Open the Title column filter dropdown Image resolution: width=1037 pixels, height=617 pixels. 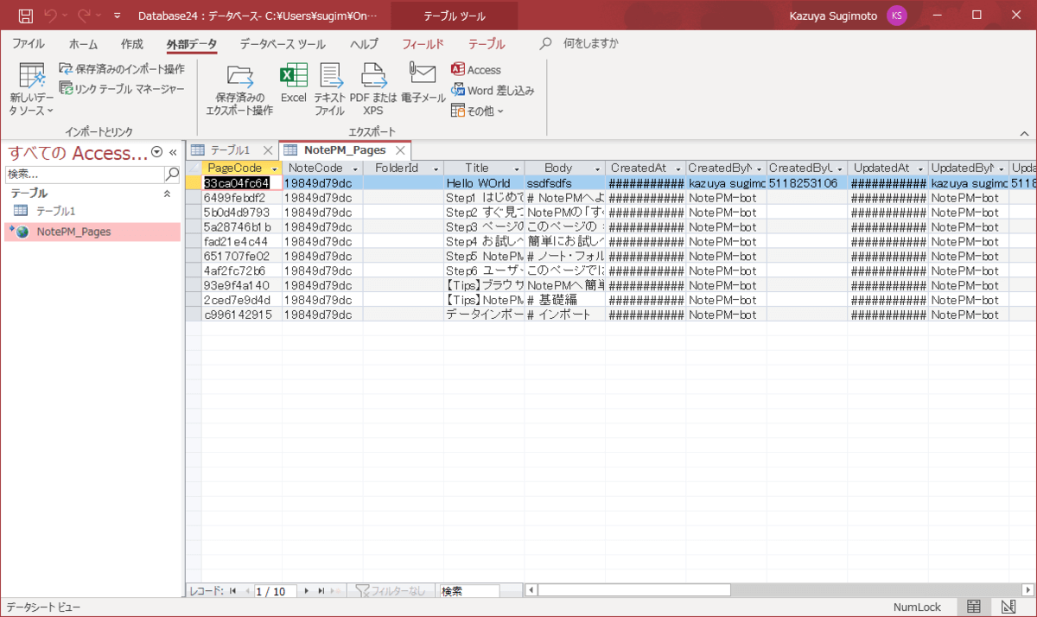coord(517,169)
